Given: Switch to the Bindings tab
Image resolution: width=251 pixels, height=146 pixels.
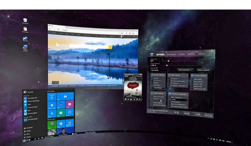Looking at the screenshot, I should pyautogui.click(x=171, y=54).
